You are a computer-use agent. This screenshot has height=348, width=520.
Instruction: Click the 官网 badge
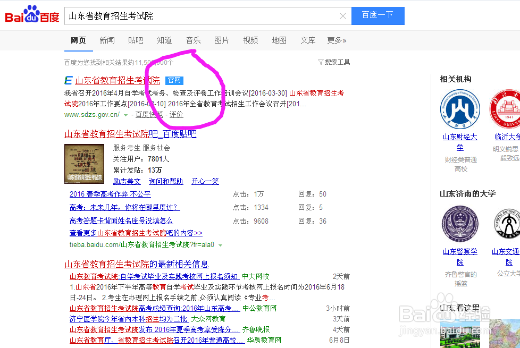click(174, 81)
